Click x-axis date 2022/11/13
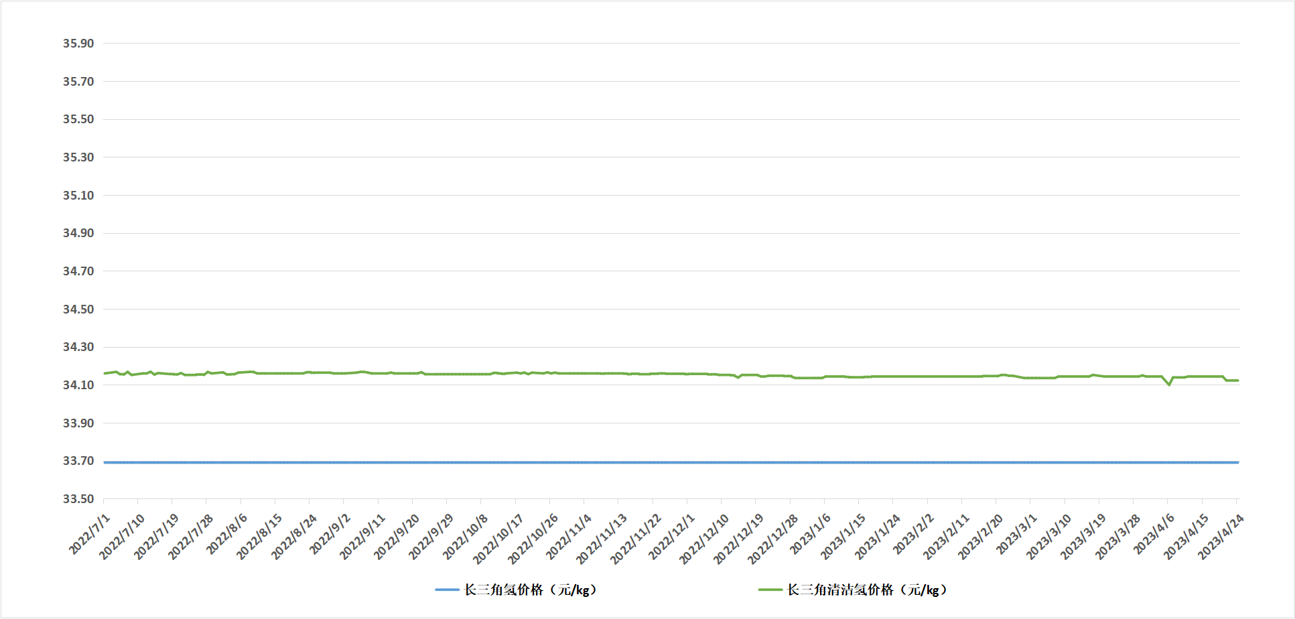This screenshot has height=619, width=1295. coord(602,539)
